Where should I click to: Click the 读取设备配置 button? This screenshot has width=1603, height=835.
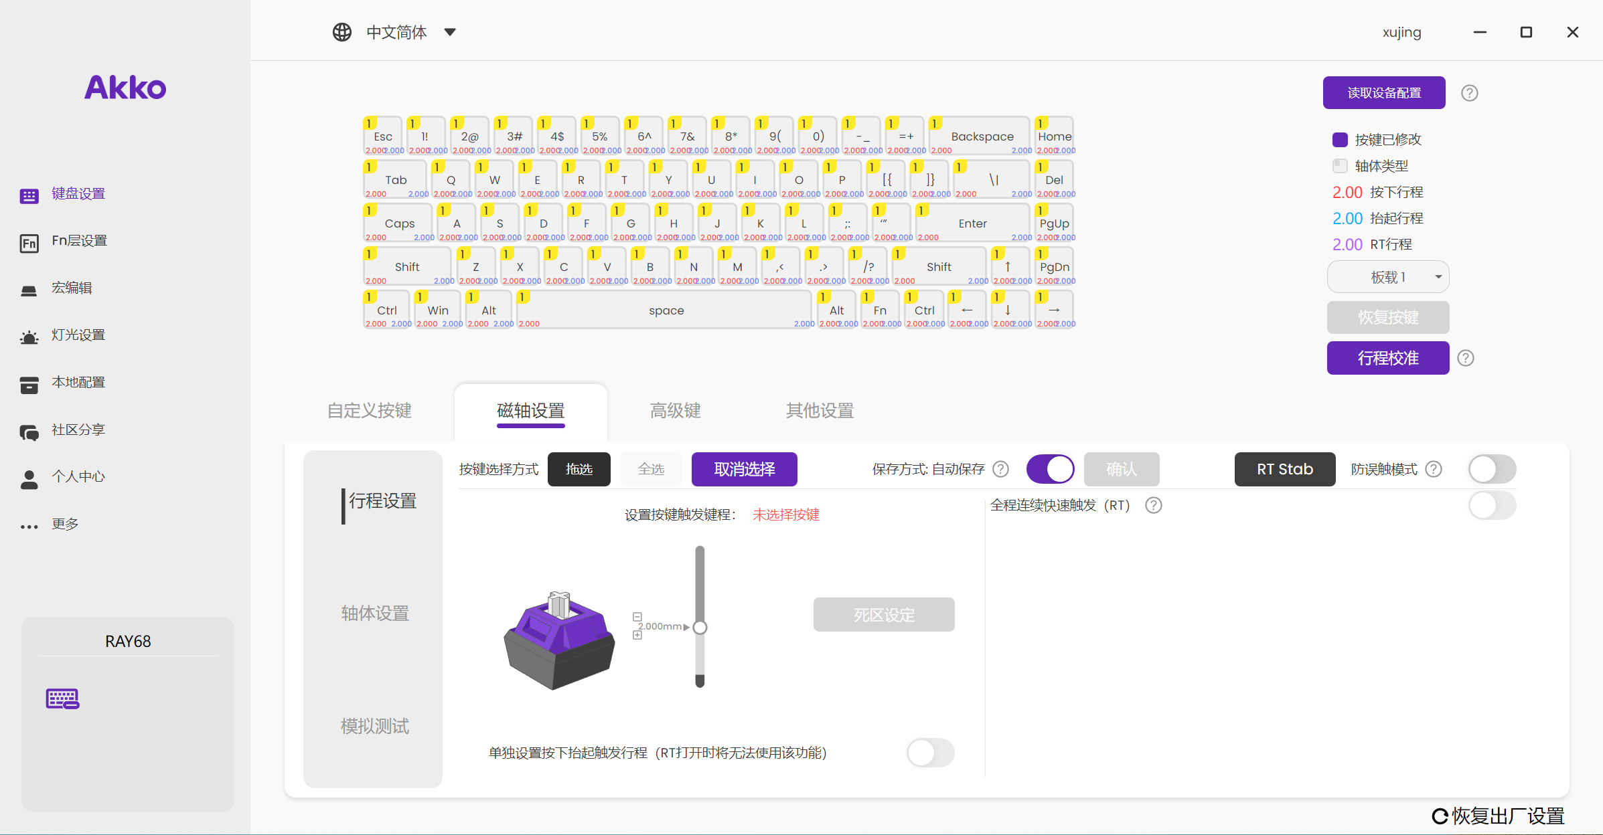tap(1383, 93)
